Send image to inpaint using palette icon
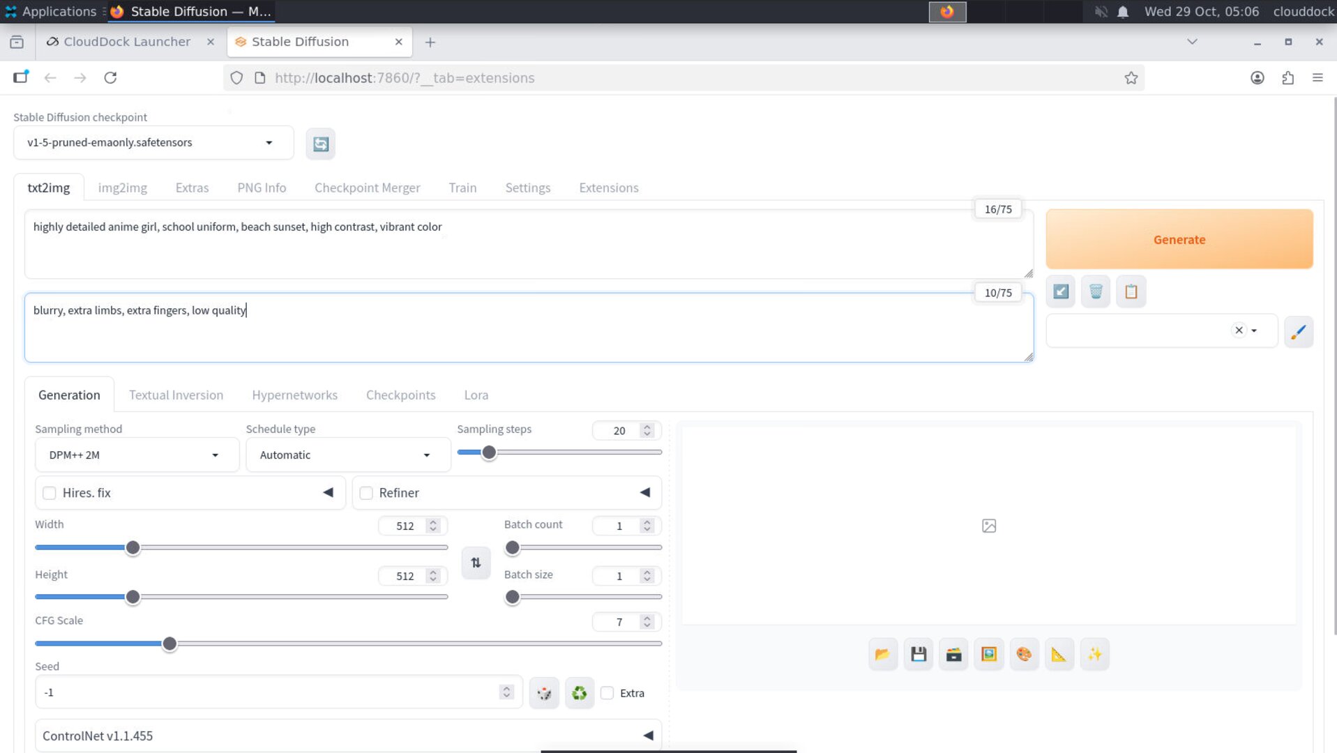Viewport: 1337px width, 753px height. point(1024,654)
